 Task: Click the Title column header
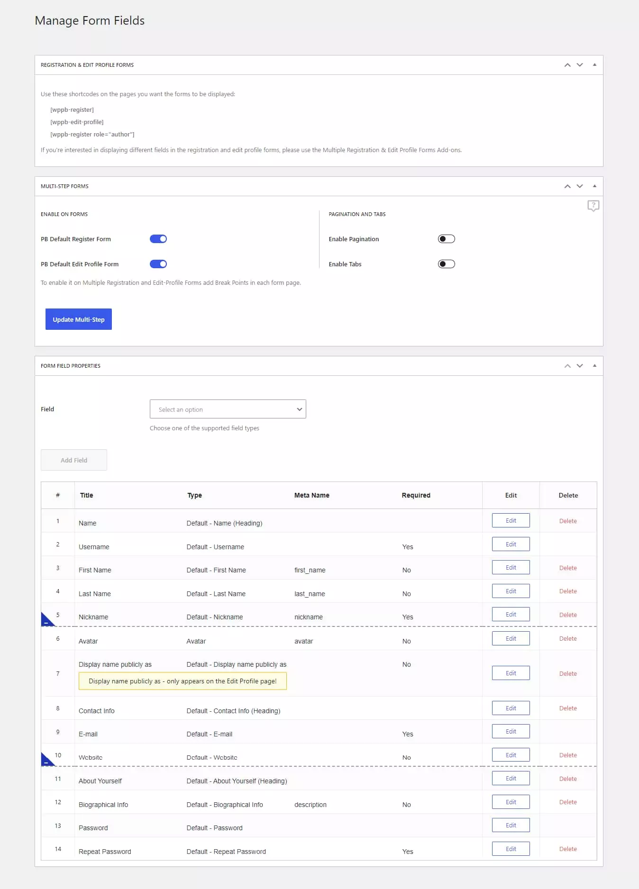click(86, 495)
